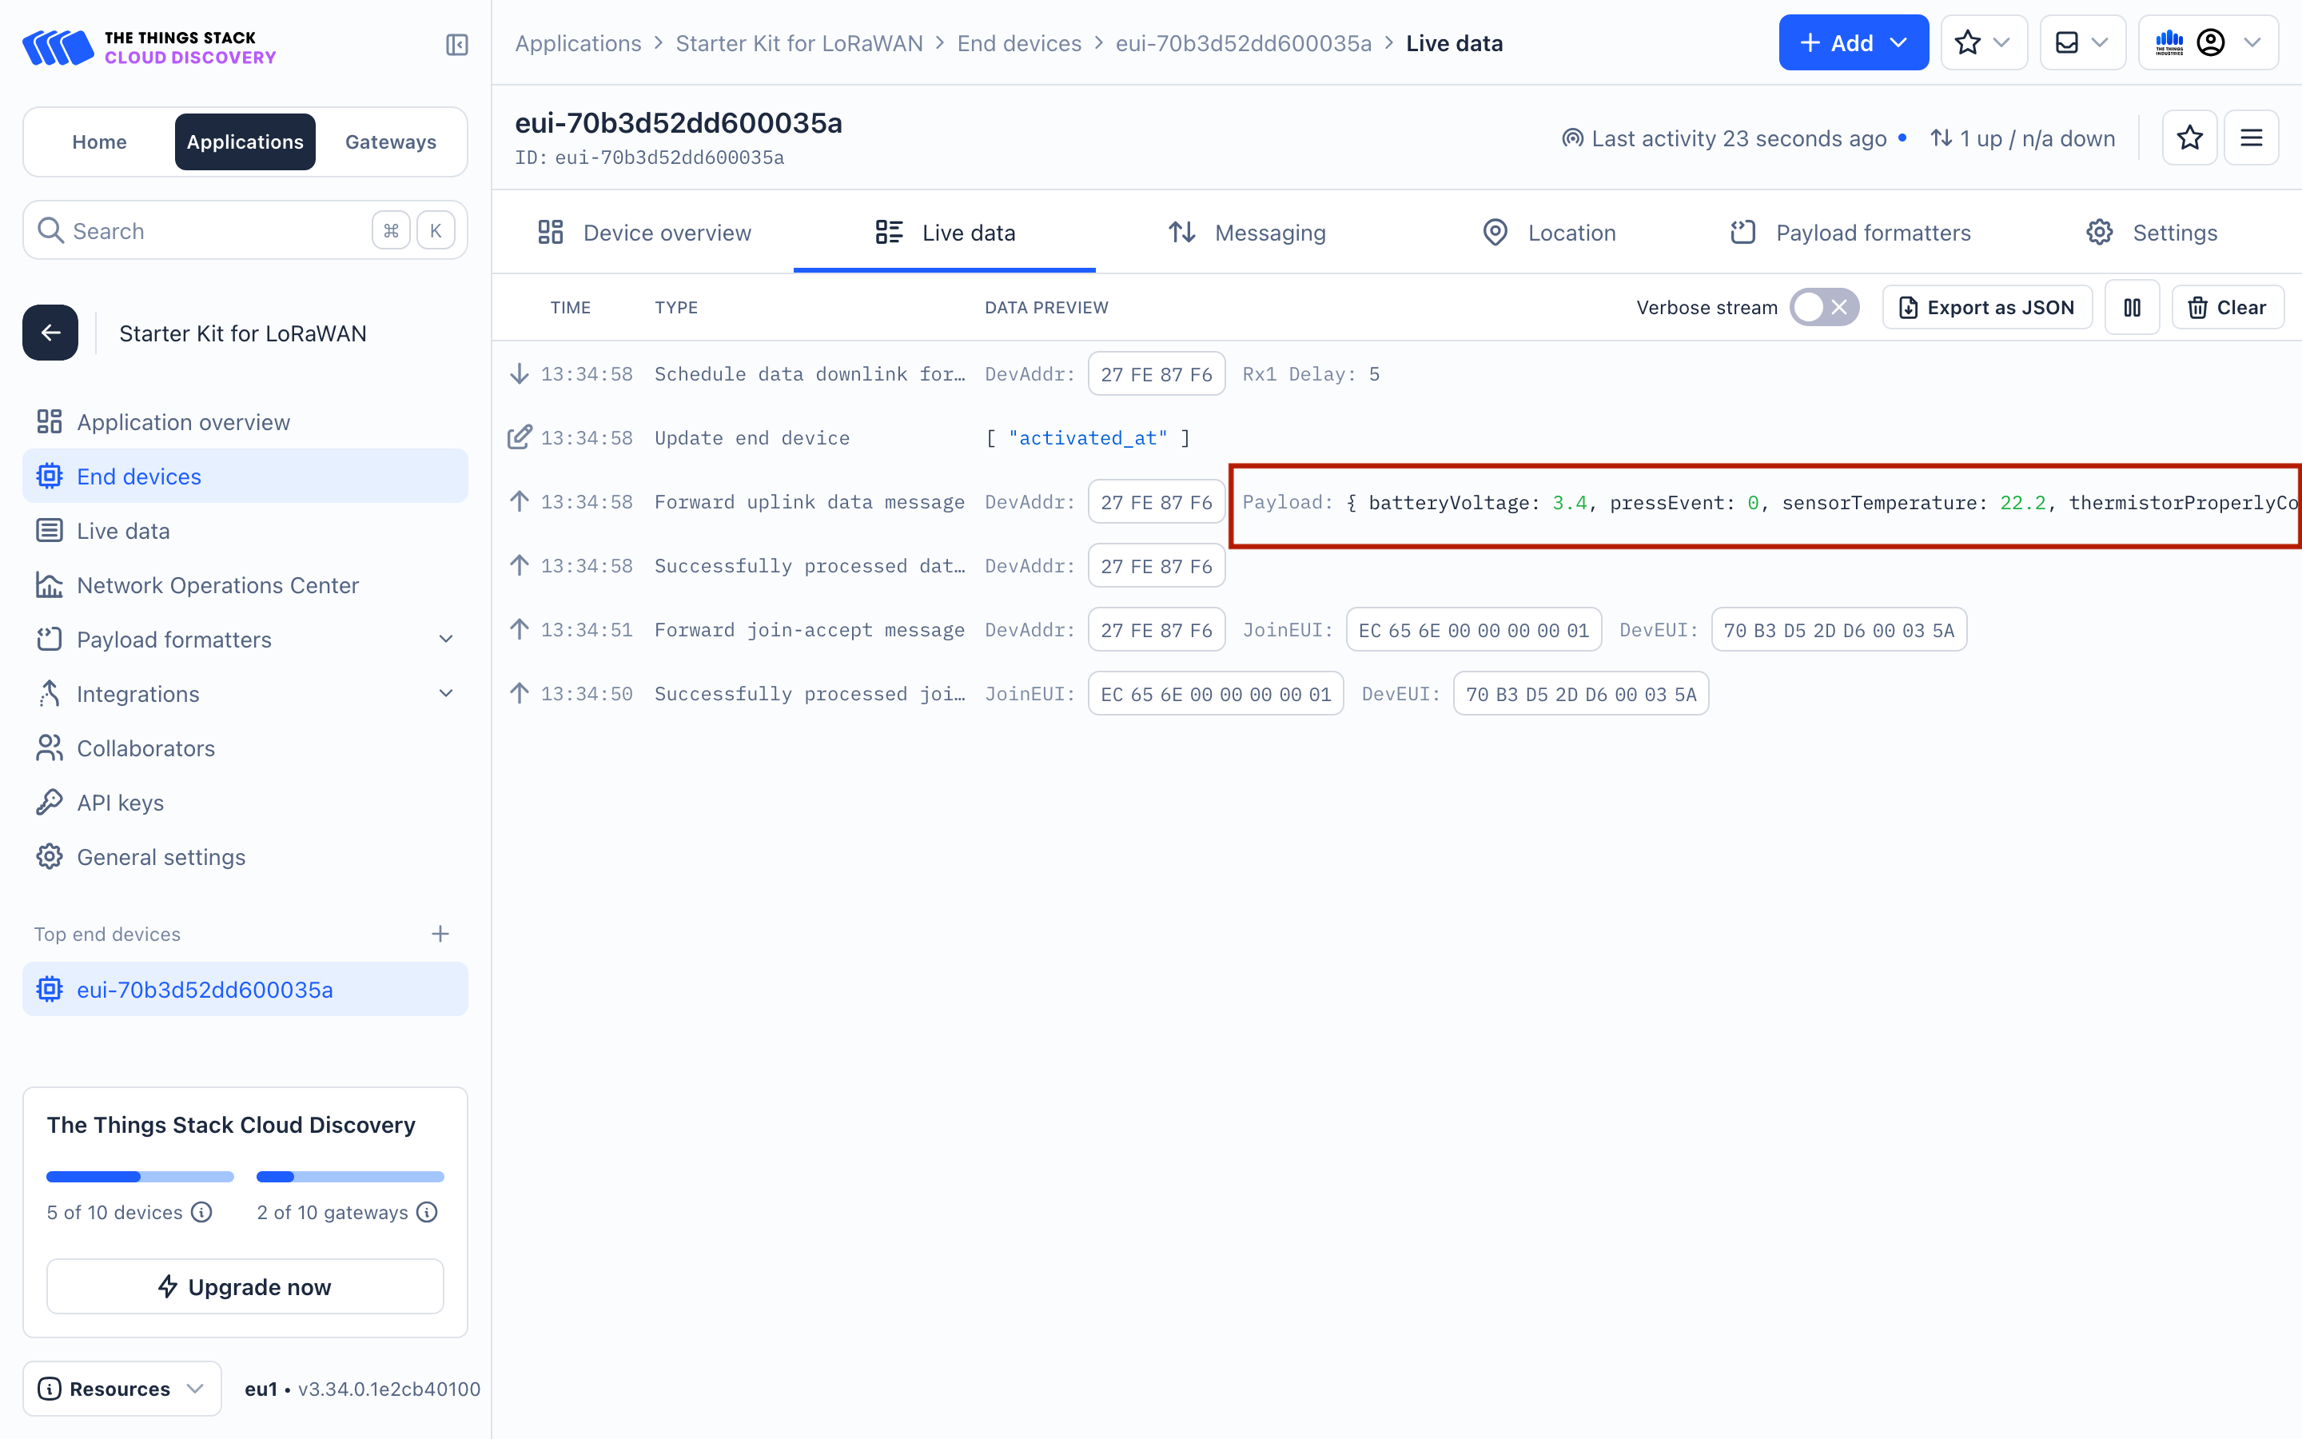The height and width of the screenshot is (1439, 2302).
Task: Bookmark this device with the star icon
Action: (2190, 138)
